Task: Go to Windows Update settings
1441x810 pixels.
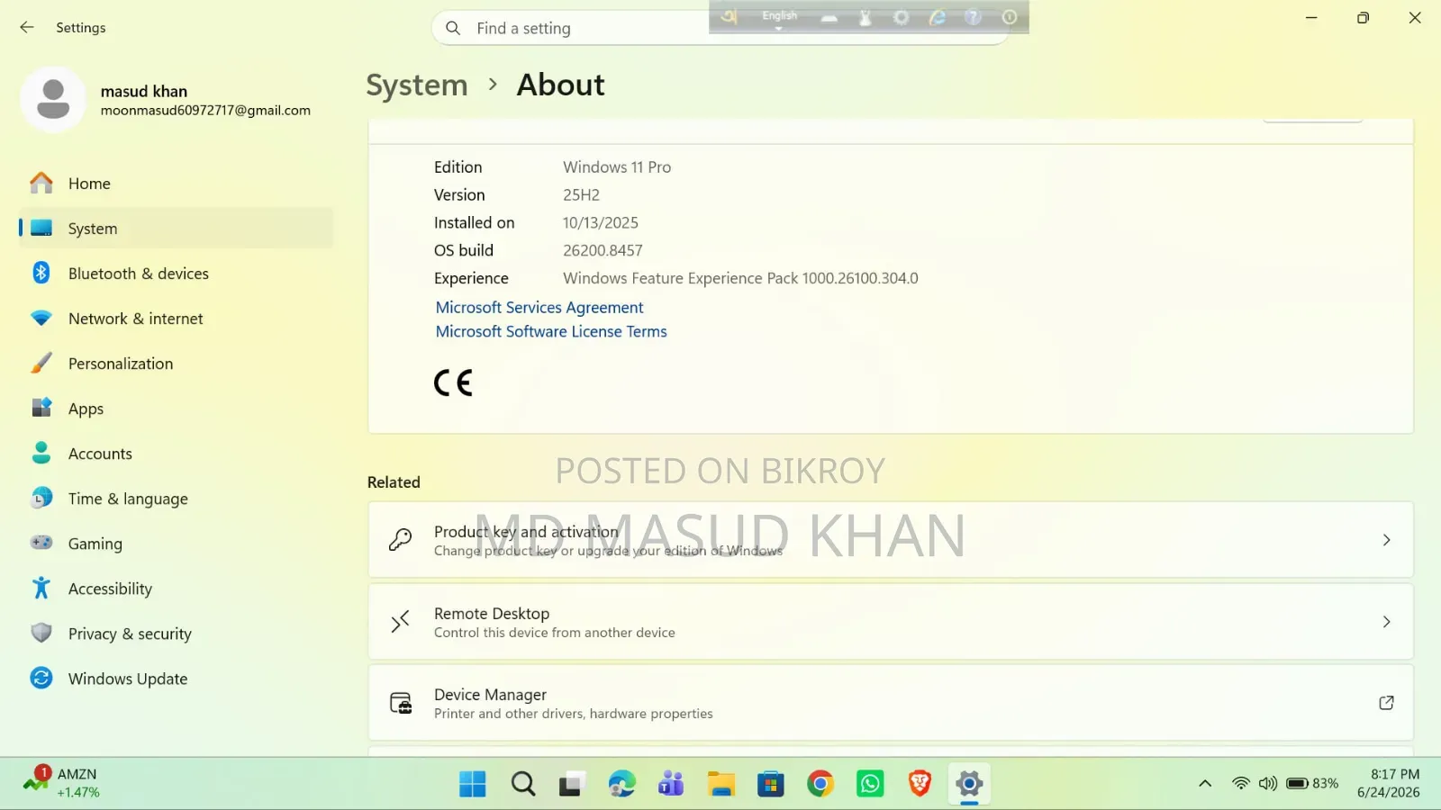Action: (177, 679)
